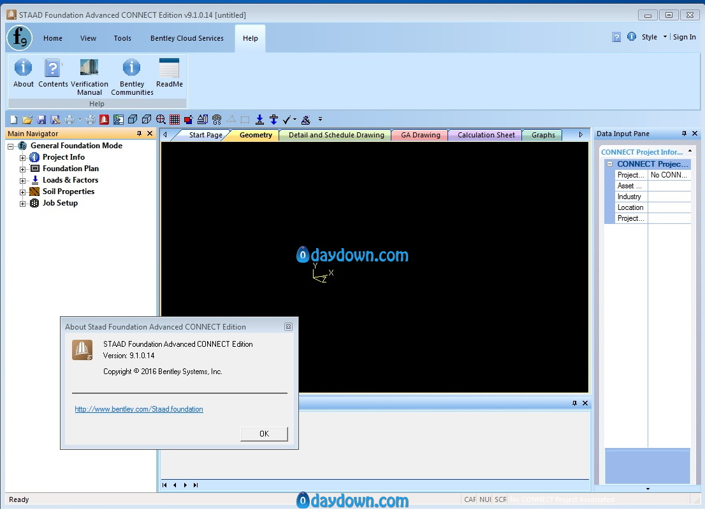
Task: Expand the Project Info tree node
Action: point(22,158)
